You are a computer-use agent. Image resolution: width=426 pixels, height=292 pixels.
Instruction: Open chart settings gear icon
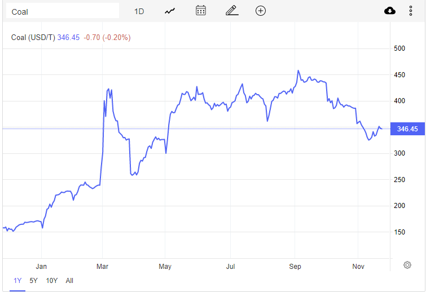tap(407, 265)
